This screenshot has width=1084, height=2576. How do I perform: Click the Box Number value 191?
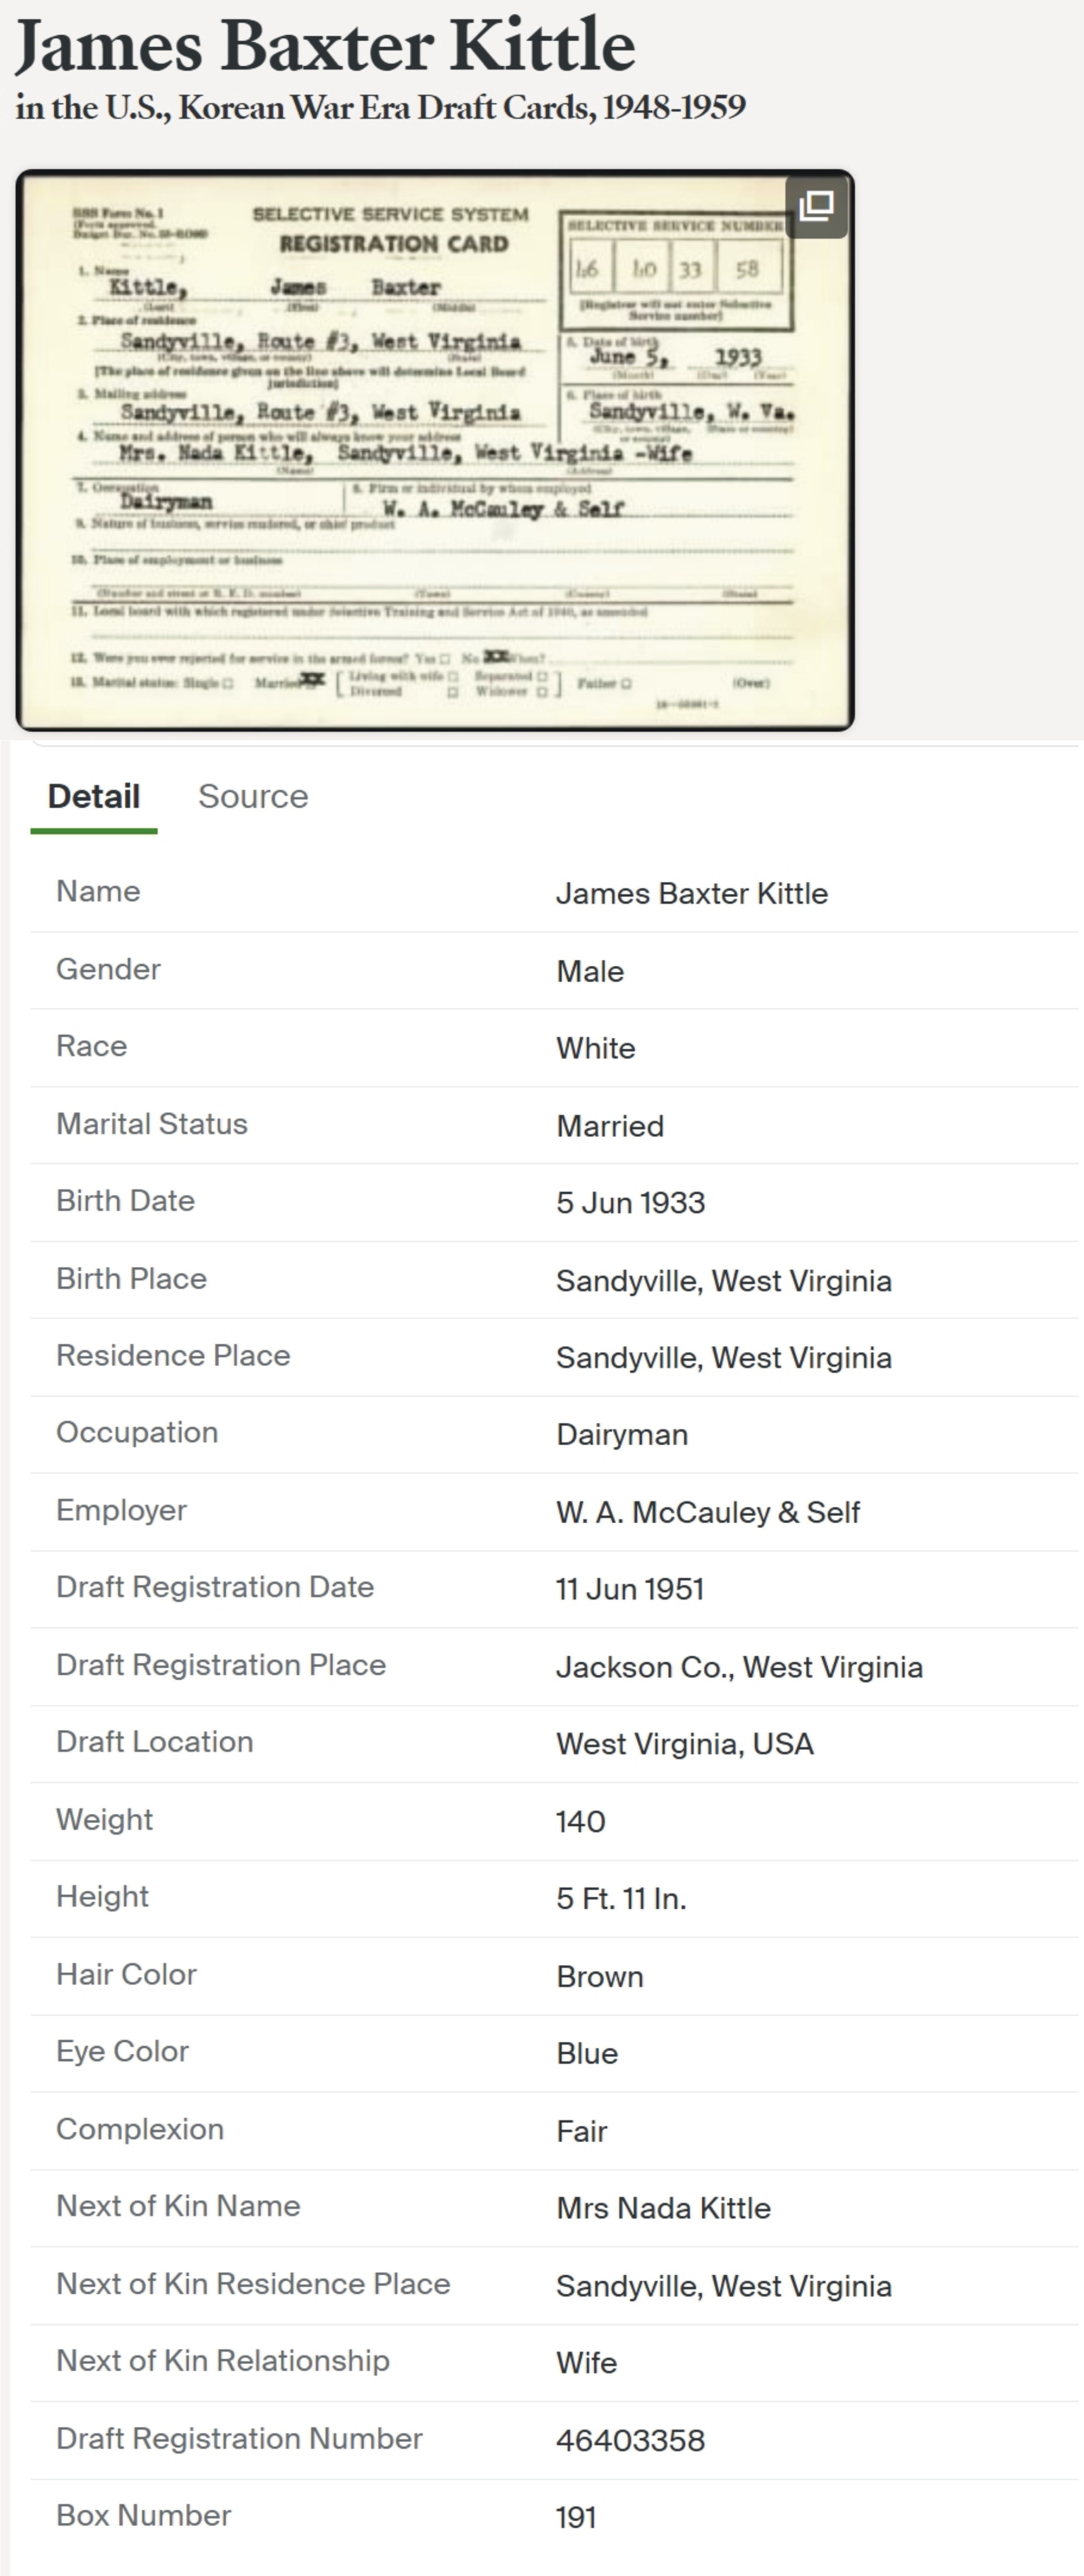pyautogui.click(x=576, y=2517)
